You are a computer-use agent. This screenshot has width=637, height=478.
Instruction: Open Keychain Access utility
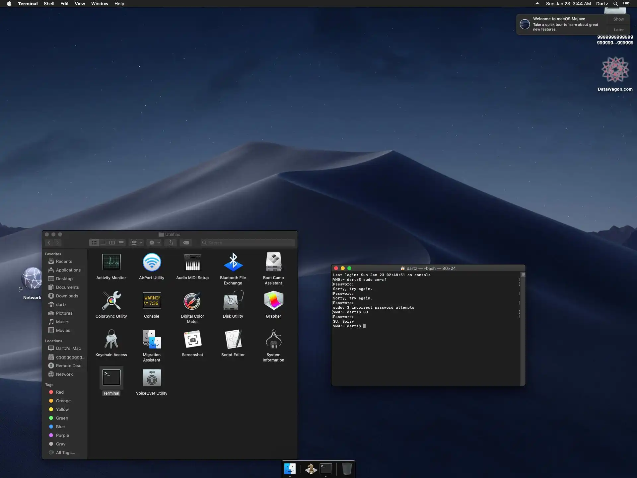(x=111, y=339)
